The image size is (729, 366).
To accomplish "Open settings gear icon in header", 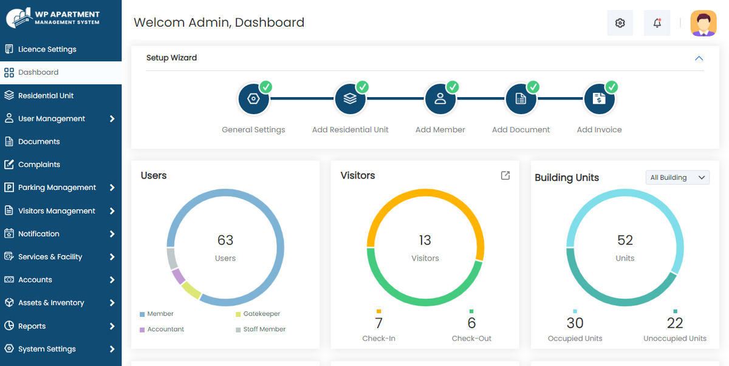I will point(620,23).
